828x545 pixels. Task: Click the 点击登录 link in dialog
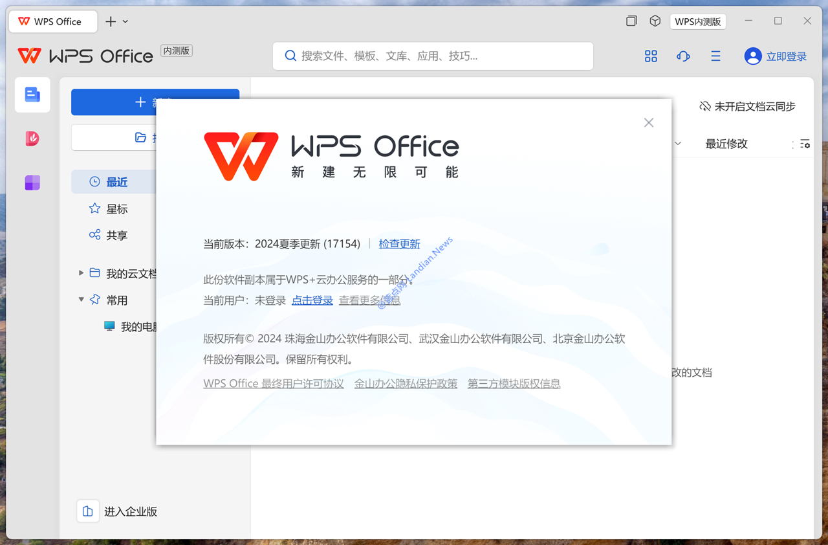[x=312, y=300]
